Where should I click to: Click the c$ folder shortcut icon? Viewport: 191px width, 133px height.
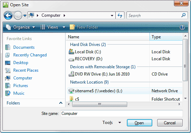pyautogui.click(x=71, y=99)
